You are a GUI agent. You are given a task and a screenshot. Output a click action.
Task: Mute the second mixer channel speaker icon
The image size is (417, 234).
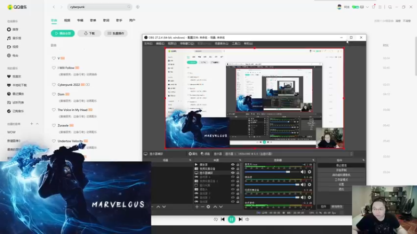click(x=303, y=185)
